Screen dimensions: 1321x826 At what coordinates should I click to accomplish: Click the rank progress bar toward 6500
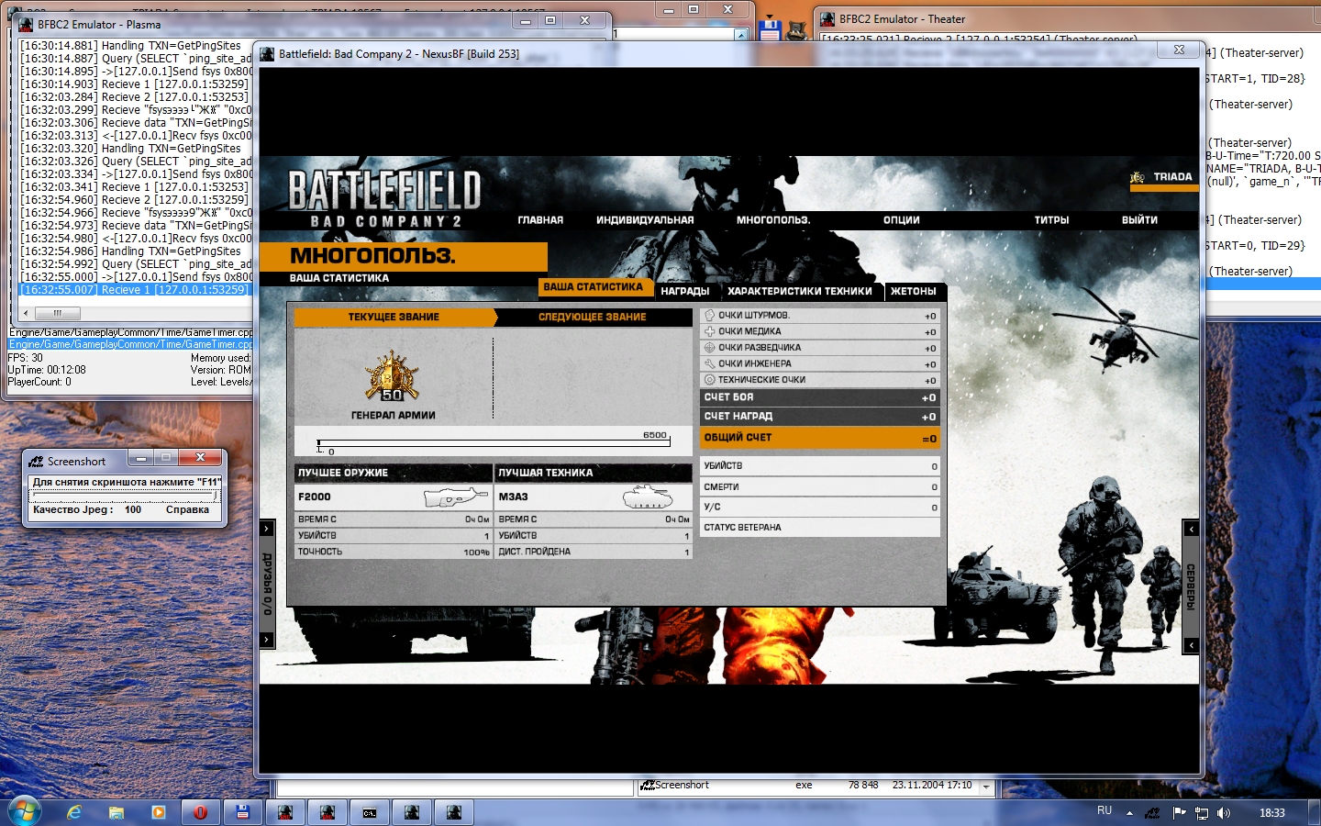(x=494, y=443)
